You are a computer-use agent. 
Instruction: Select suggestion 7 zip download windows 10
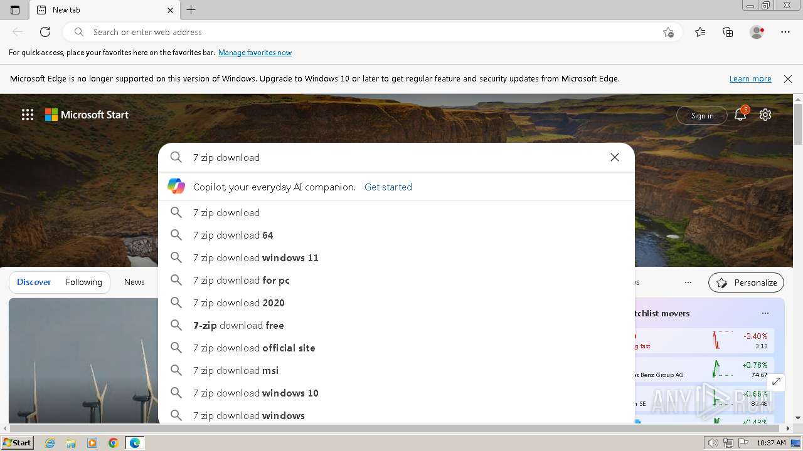(396, 393)
